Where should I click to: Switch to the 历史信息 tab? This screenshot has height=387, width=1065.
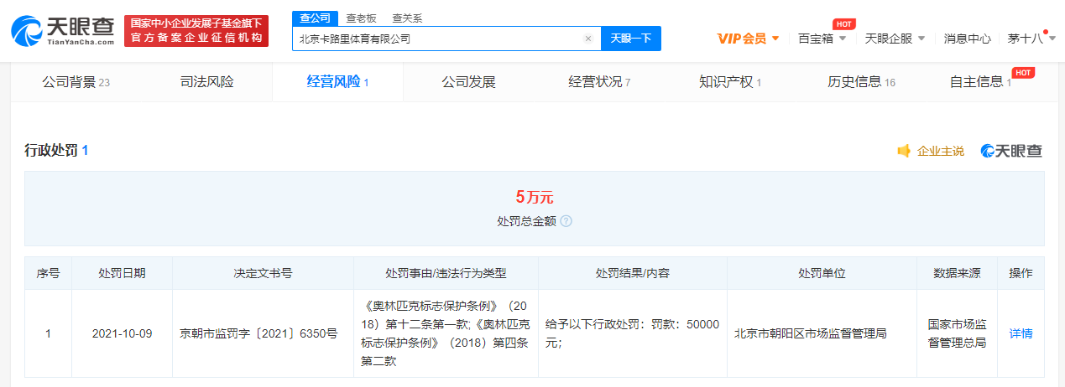pos(861,82)
